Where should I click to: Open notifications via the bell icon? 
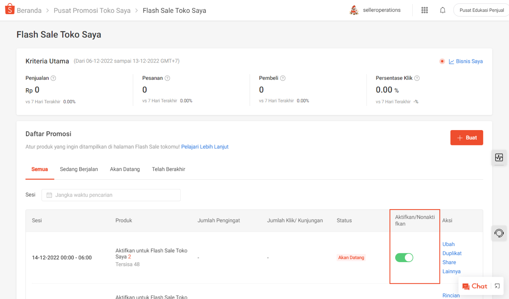coord(442,10)
